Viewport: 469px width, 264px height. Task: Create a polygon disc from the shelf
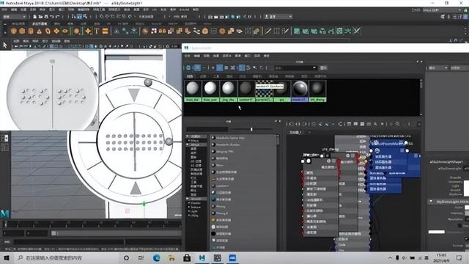click(65, 31)
